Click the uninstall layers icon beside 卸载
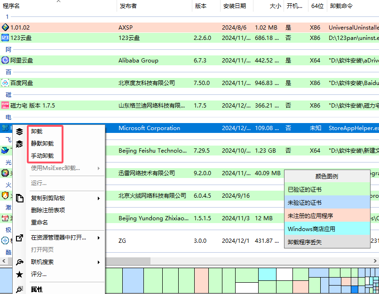 tap(19, 132)
